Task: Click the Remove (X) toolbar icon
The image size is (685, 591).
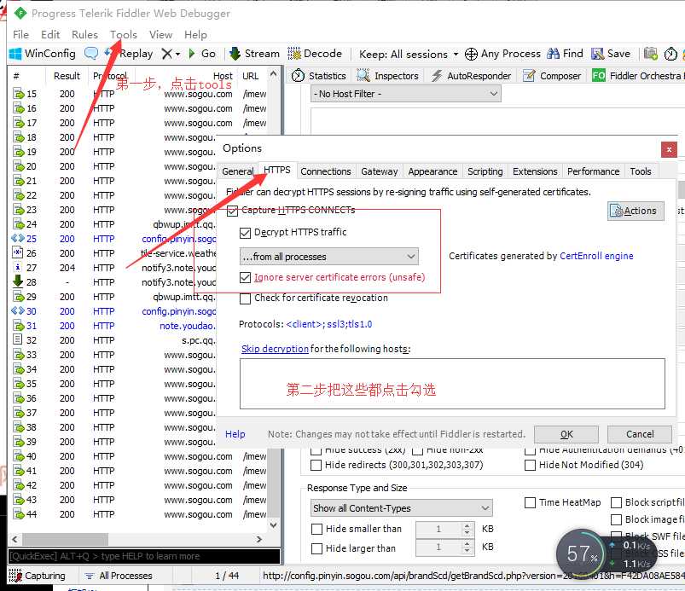Action: [166, 54]
